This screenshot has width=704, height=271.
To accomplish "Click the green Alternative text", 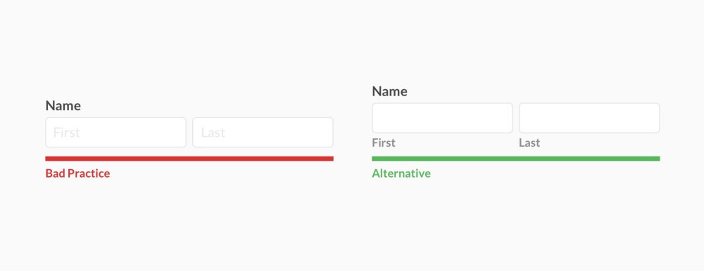I will [401, 173].
